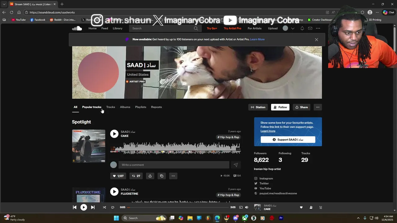Click the search magnifier icon in SoundCloud header
Image resolution: width=397 pixels, height=223 pixels.
click(196, 28)
